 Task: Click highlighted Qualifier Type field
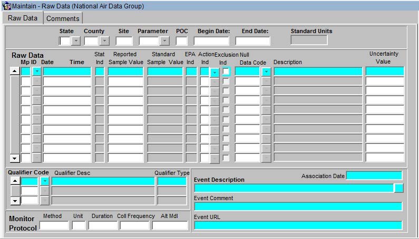click(172, 181)
